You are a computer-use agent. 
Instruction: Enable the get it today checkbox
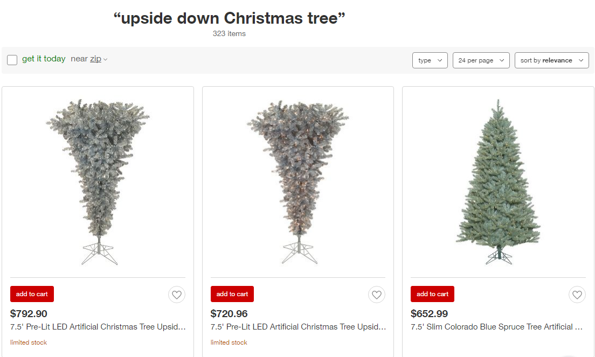pyautogui.click(x=12, y=60)
